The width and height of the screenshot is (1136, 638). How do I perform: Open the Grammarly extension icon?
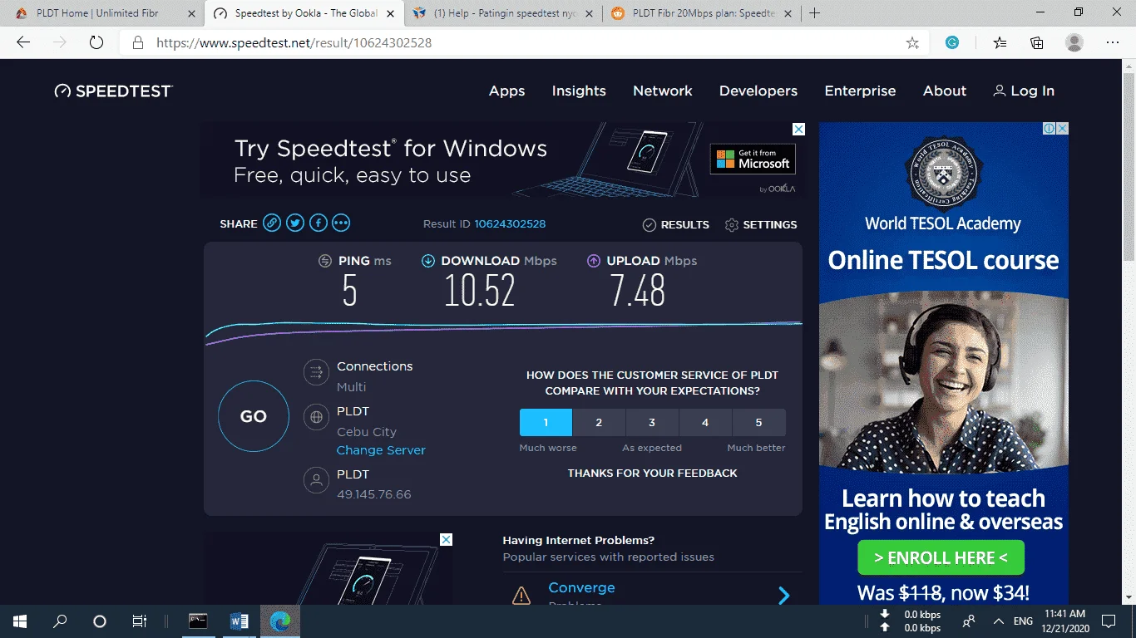tap(953, 43)
